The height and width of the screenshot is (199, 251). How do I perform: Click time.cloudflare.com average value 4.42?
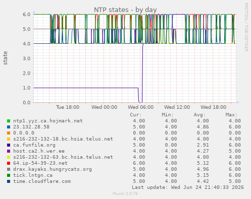[x=203, y=181]
